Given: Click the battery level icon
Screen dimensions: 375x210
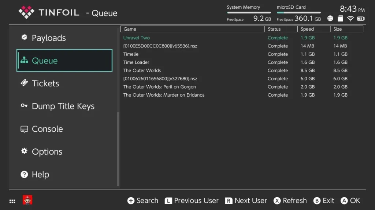Looking at the screenshot, I should pos(361,18).
